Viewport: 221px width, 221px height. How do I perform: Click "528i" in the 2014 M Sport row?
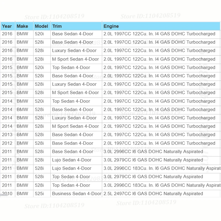tap(39, 126)
